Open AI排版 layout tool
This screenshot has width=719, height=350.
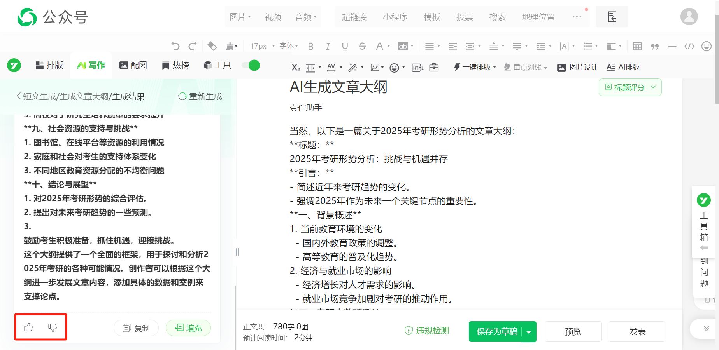coord(623,67)
